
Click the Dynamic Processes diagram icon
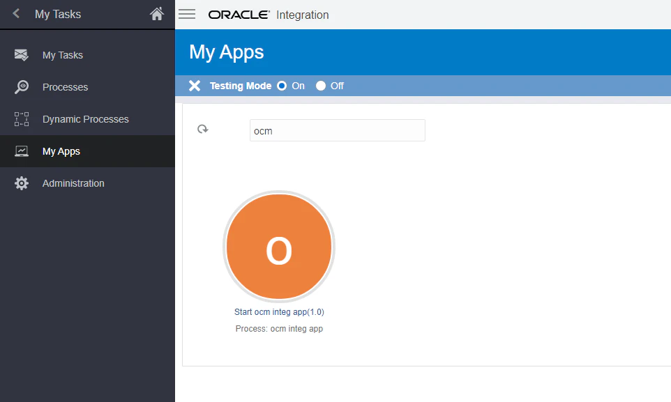click(22, 119)
